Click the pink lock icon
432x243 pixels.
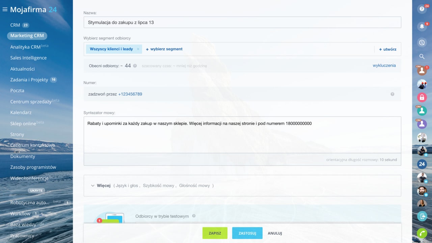click(x=422, y=98)
